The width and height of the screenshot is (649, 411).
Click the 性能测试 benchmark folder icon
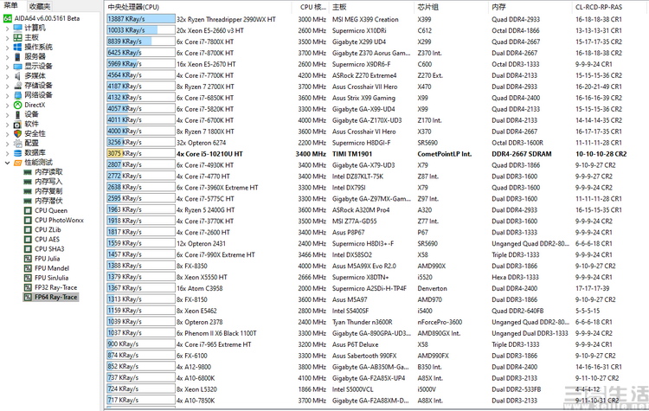pos(17,163)
